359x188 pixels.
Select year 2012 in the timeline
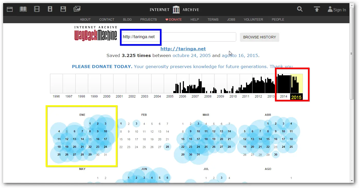click(258, 96)
